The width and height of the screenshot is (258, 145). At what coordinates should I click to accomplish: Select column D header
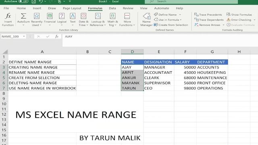point(132,52)
